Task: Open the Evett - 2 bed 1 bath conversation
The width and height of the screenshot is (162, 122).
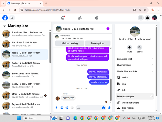Action: pos(25,75)
